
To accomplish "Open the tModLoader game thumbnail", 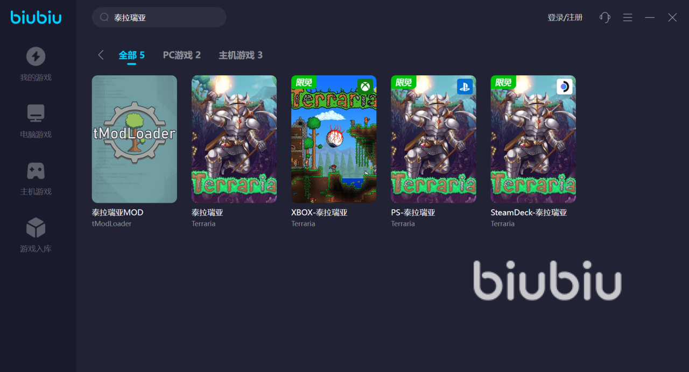I will 135,139.
